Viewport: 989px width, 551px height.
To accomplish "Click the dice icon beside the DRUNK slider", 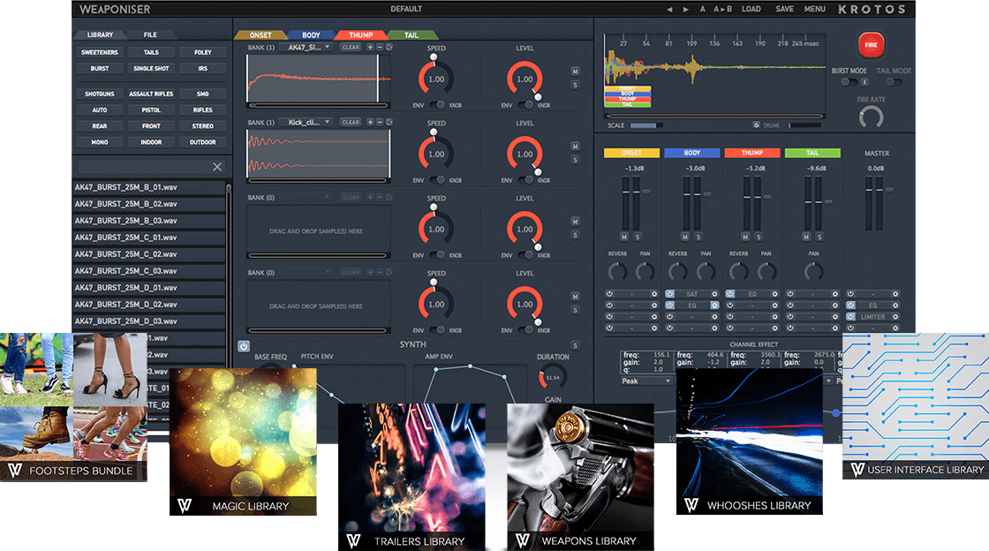I will point(756,125).
